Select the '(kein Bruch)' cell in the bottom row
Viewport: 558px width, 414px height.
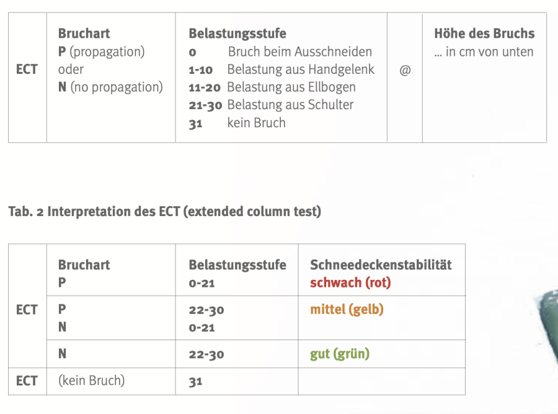(91, 380)
